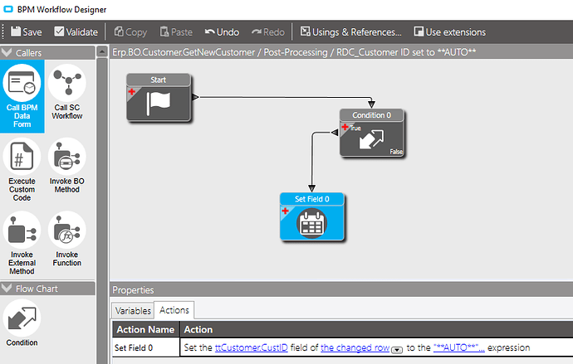Click the workflow breadcrumb path text
Screen dimensions: 573x364
coord(294,52)
